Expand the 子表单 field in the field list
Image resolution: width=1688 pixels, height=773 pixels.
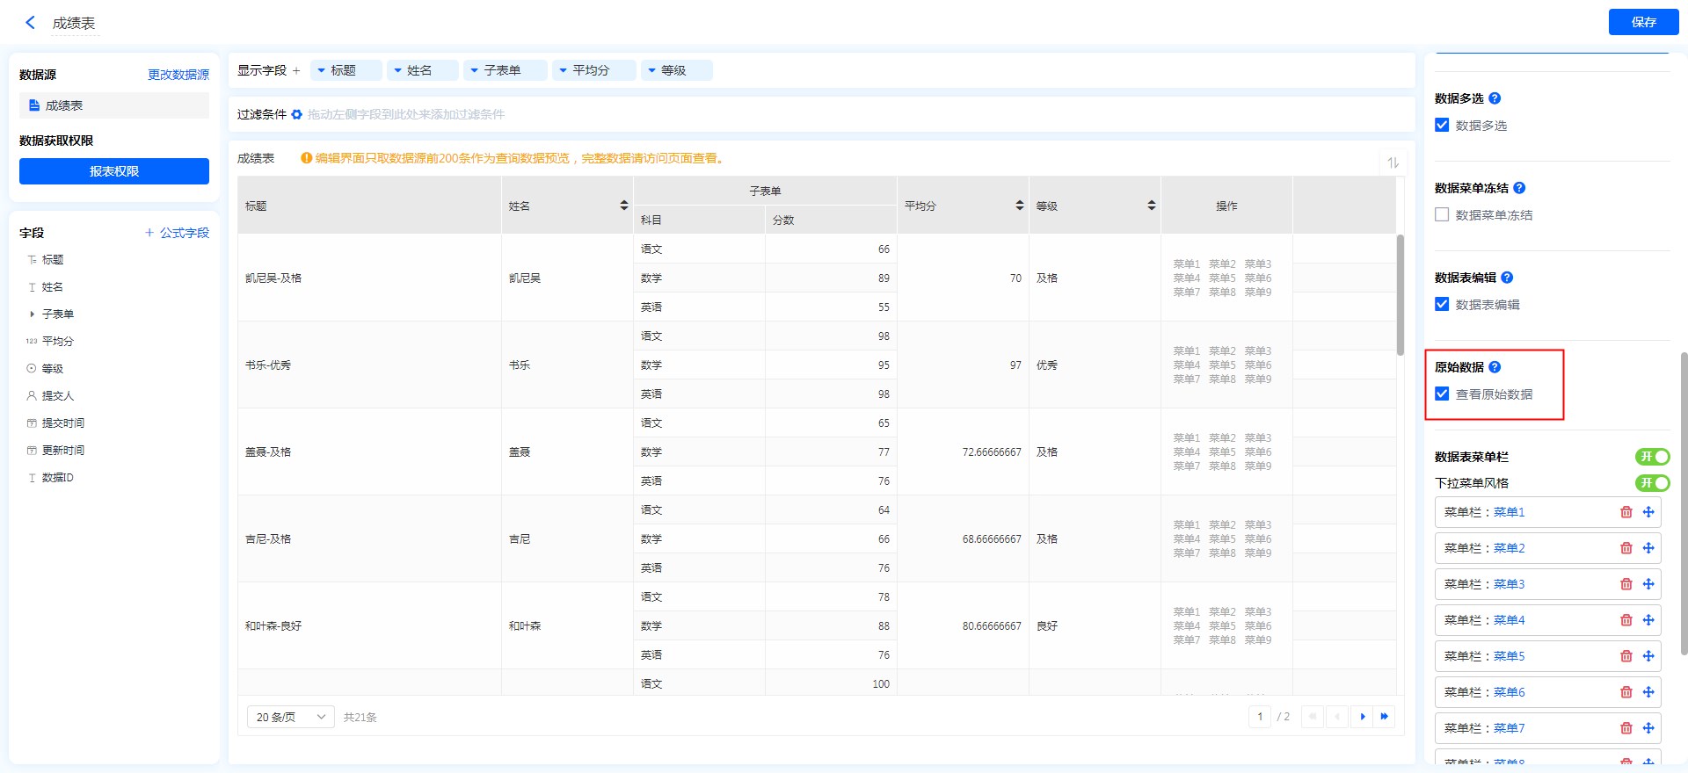tap(33, 314)
